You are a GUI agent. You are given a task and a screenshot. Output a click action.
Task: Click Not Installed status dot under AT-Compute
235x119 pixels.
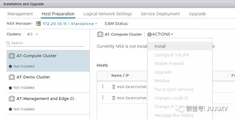10,66
